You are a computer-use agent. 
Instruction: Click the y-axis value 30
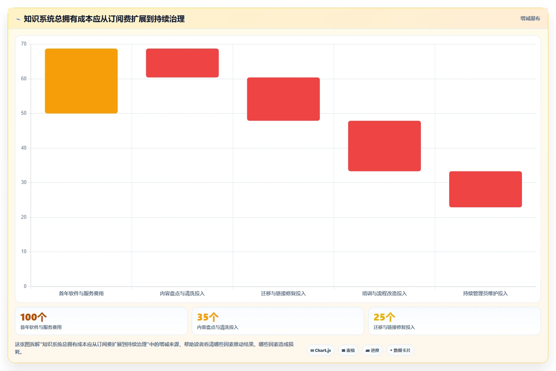[x=24, y=182]
